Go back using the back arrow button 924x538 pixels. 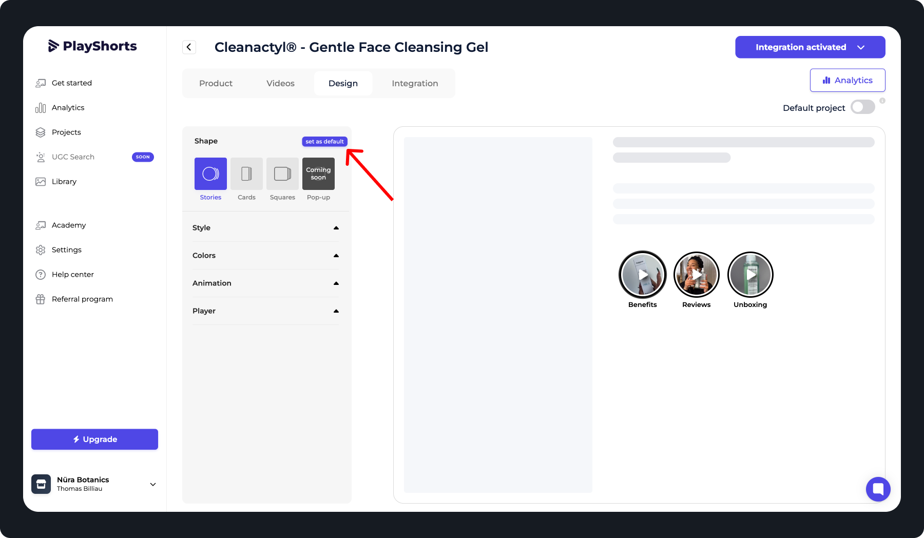tap(189, 47)
